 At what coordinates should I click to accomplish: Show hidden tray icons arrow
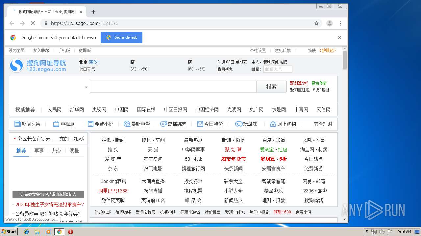click(367, 232)
